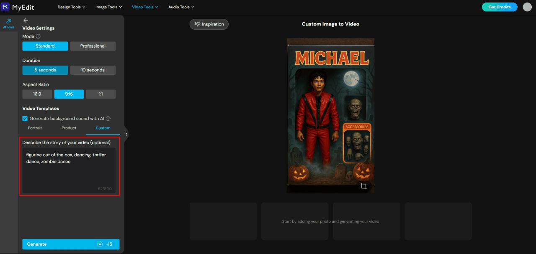
Task: Open the Design Tools dropdown
Action: click(71, 7)
